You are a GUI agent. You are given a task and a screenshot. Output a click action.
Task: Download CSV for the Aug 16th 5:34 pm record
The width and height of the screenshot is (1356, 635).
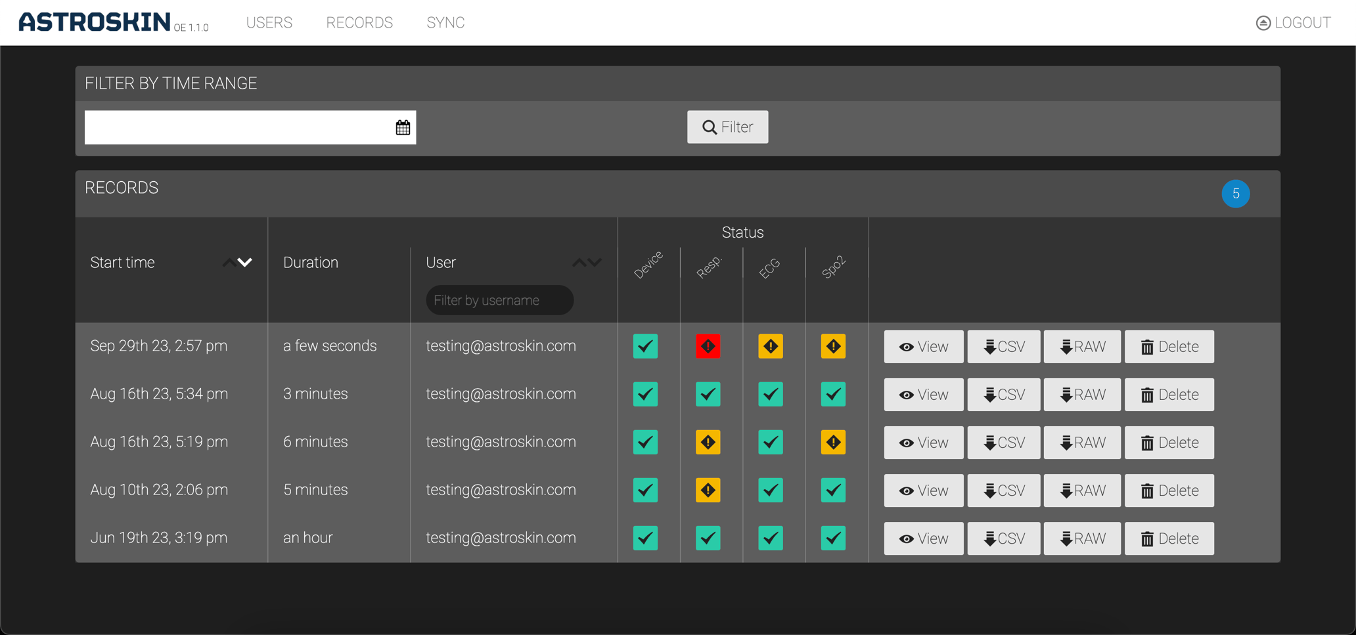pos(1003,395)
